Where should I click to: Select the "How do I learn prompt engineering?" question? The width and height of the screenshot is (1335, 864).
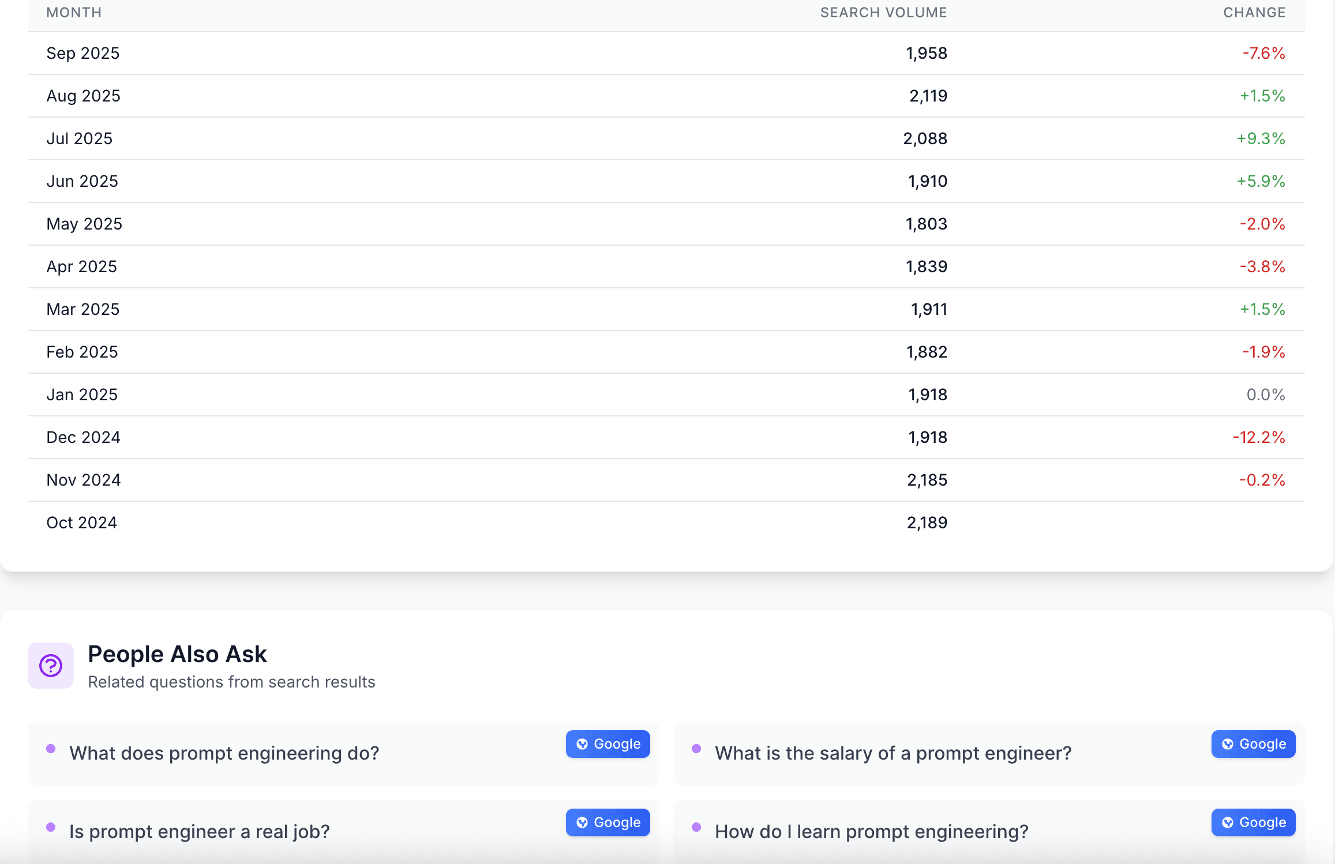point(871,832)
